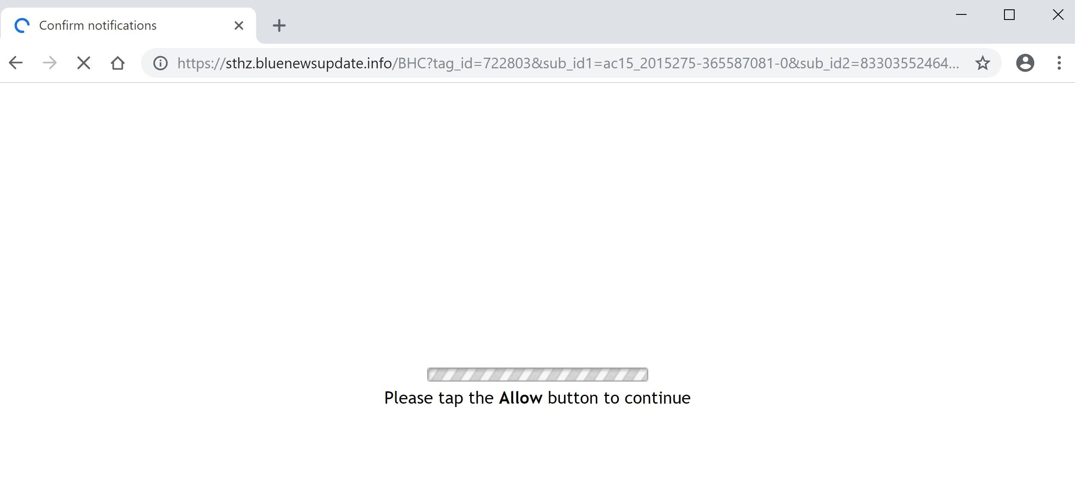The height and width of the screenshot is (497, 1075).
Task: Expand the browser tab options
Action: [1058, 63]
